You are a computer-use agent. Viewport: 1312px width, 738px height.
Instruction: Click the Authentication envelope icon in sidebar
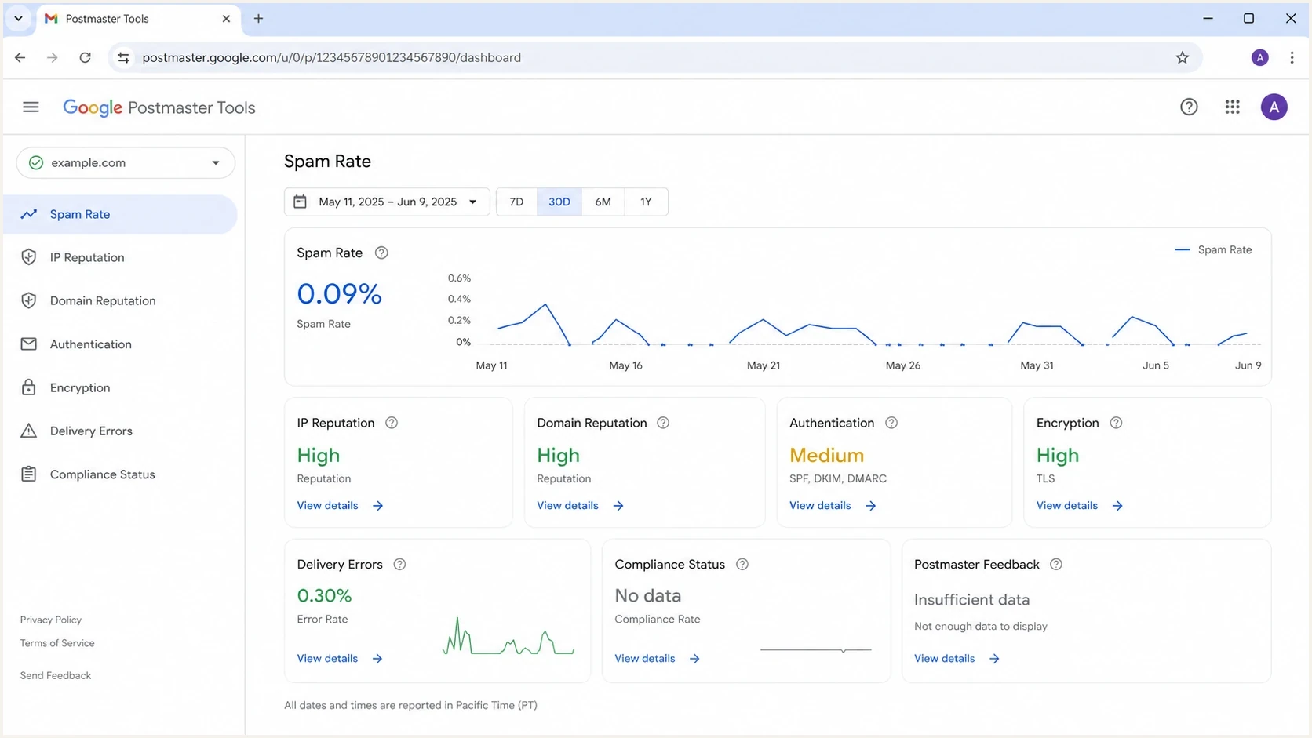[x=29, y=344]
